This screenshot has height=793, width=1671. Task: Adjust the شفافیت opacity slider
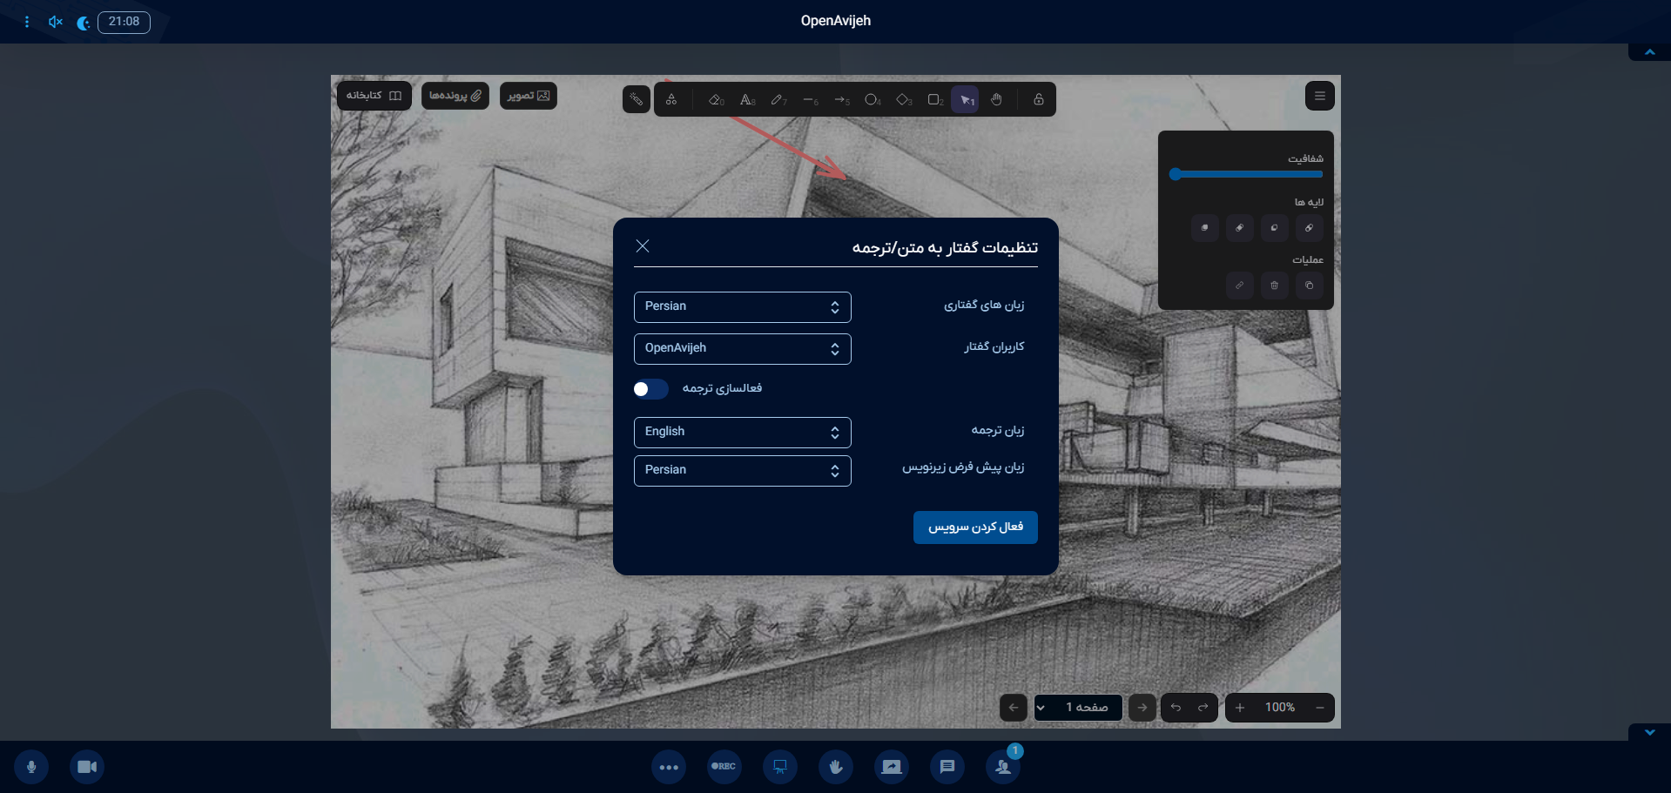pyautogui.click(x=1247, y=174)
